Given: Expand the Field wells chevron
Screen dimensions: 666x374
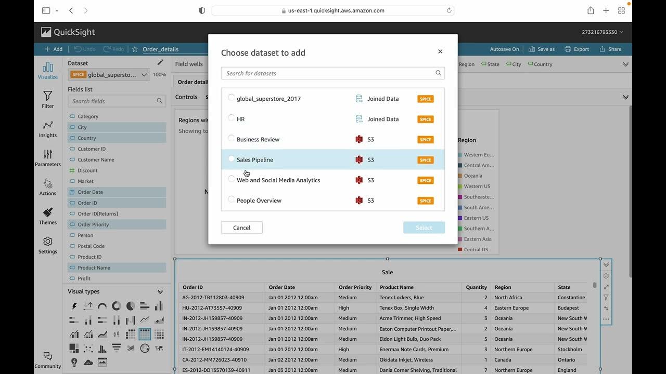Looking at the screenshot, I should (625, 64).
